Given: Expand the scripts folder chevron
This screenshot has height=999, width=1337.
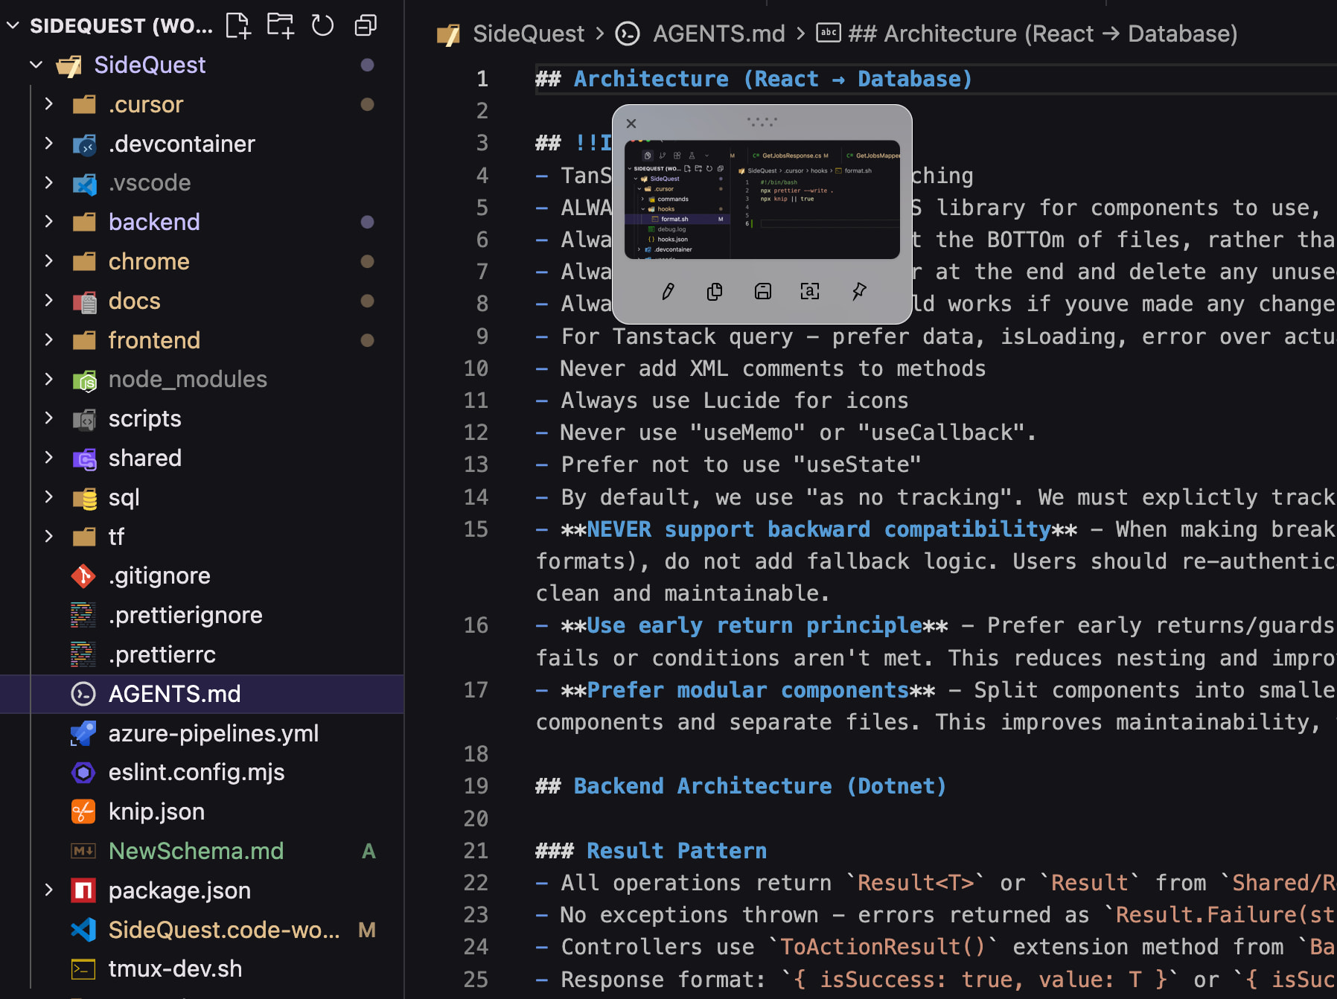Looking at the screenshot, I should (49, 418).
